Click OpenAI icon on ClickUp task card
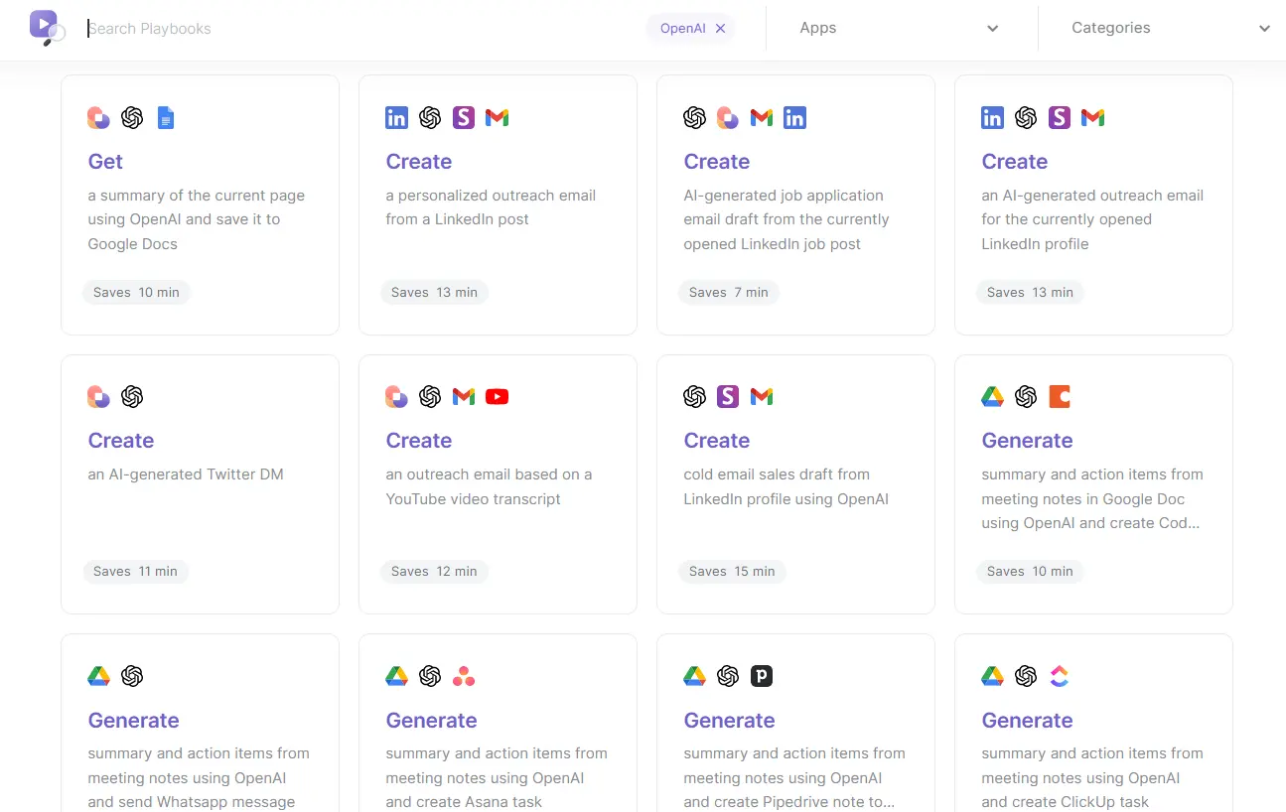The image size is (1286, 812). 1026,677
